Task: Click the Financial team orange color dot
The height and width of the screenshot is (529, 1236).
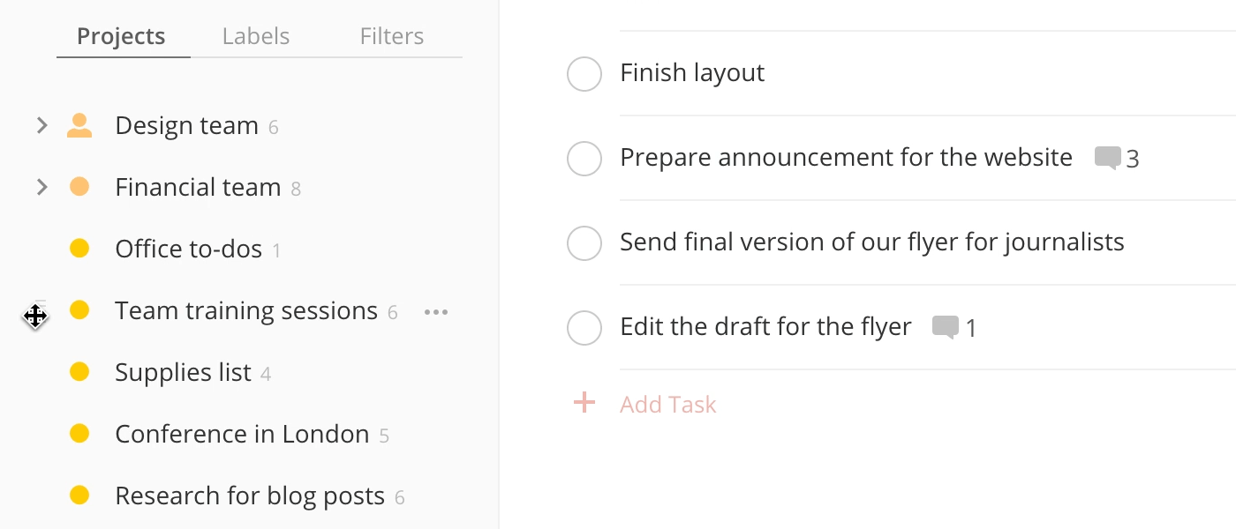Action: [x=79, y=188]
